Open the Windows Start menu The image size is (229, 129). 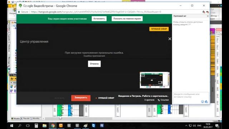pos(11,126)
